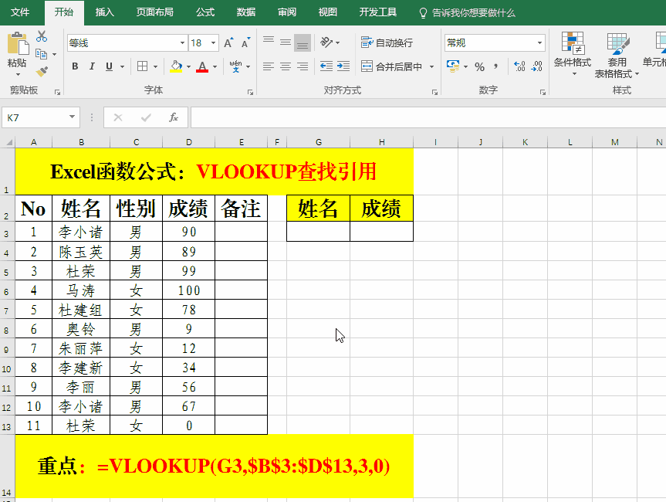The width and height of the screenshot is (666, 502).
Task: Click into the formula bar input
Action: [428, 117]
